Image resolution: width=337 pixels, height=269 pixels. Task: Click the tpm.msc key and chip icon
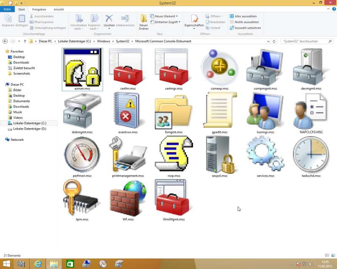[x=82, y=198]
